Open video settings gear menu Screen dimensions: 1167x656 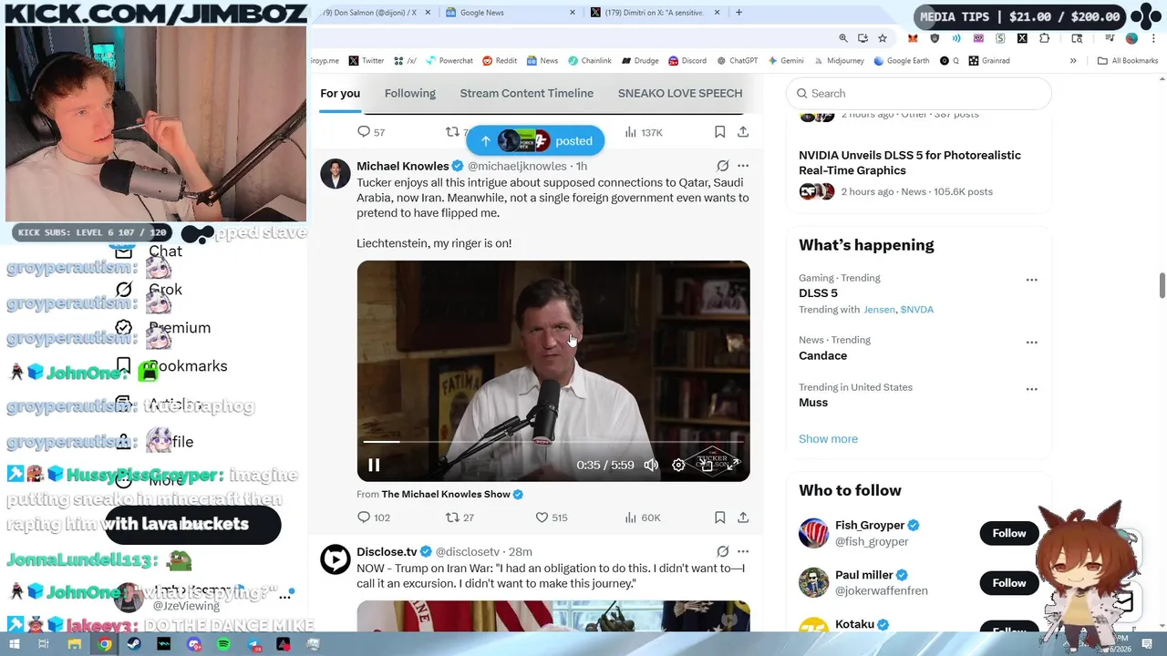click(678, 465)
